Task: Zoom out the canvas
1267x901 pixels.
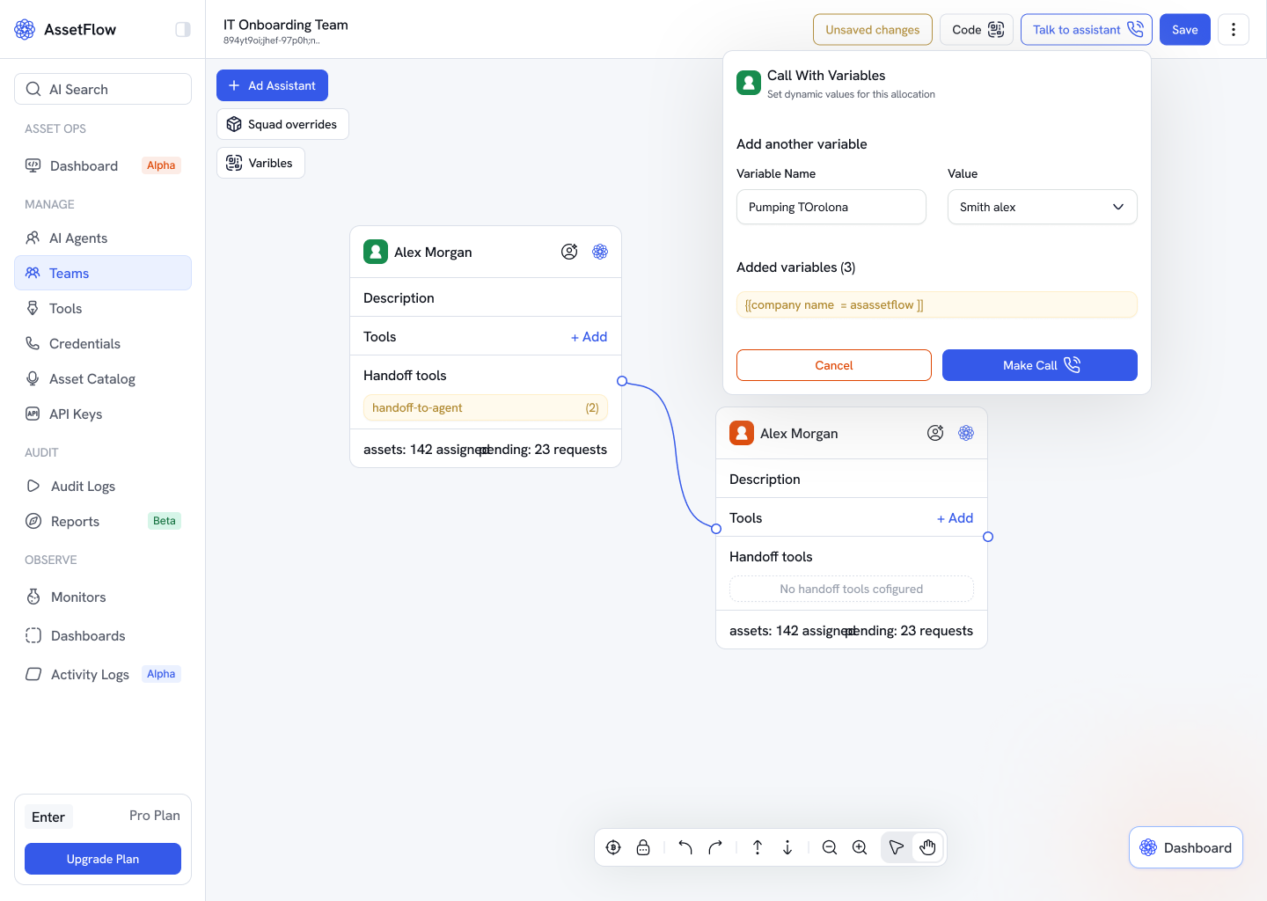Action: pos(830,847)
